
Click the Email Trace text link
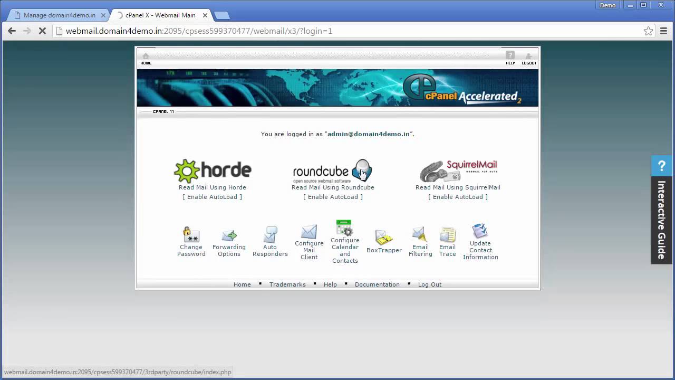[447, 251]
